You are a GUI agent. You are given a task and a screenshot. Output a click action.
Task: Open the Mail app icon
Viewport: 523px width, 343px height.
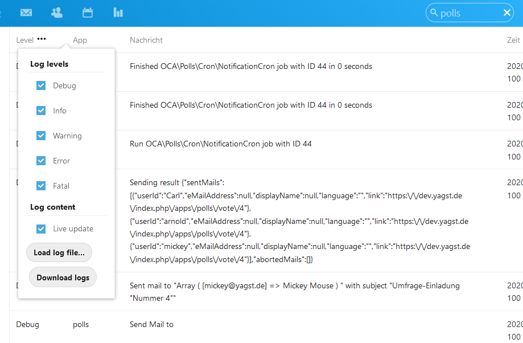pyautogui.click(x=26, y=13)
